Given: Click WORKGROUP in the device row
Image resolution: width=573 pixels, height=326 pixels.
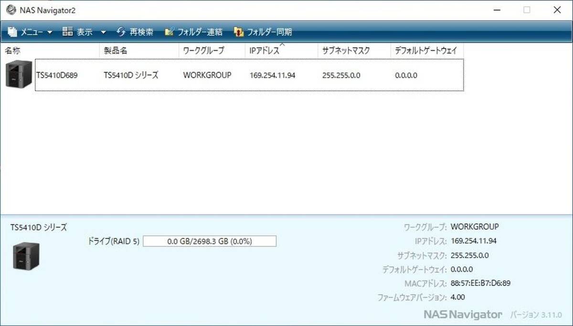Looking at the screenshot, I should [x=207, y=75].
